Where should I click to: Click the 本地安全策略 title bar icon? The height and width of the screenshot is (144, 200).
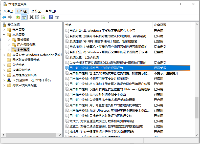pyautogui.click(x=5, y=4)
